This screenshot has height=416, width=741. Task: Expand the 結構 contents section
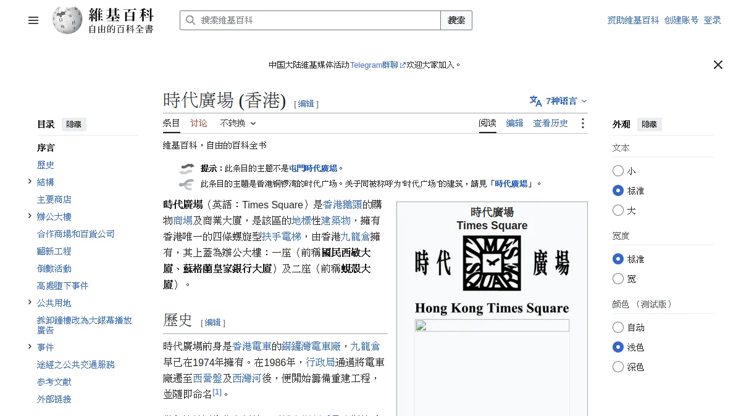point(30,181)
